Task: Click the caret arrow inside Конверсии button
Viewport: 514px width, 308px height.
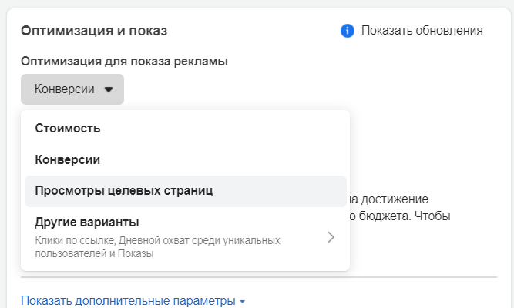Action: (108, 89)
